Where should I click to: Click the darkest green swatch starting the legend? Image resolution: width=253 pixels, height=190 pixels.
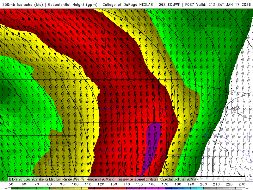pos(14,188)
